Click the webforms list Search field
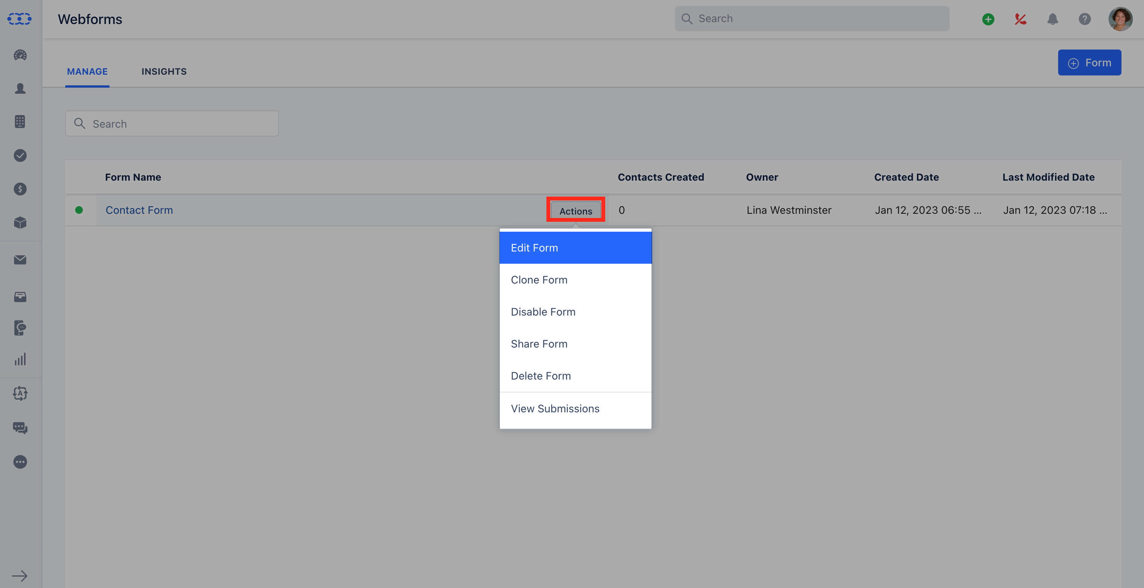Image resolution: width=1144 pixels, height=588 pixels. pyautogui.click(x=172, y=124)
